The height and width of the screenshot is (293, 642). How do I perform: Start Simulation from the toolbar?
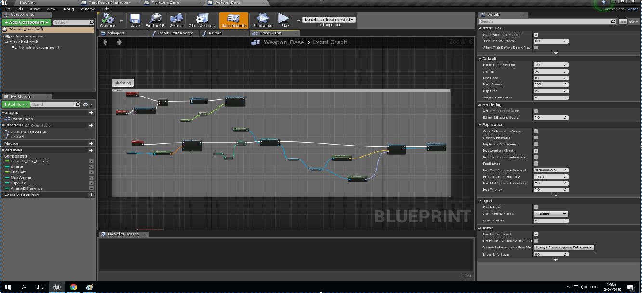pyautogui.click(x=262, y=19)
